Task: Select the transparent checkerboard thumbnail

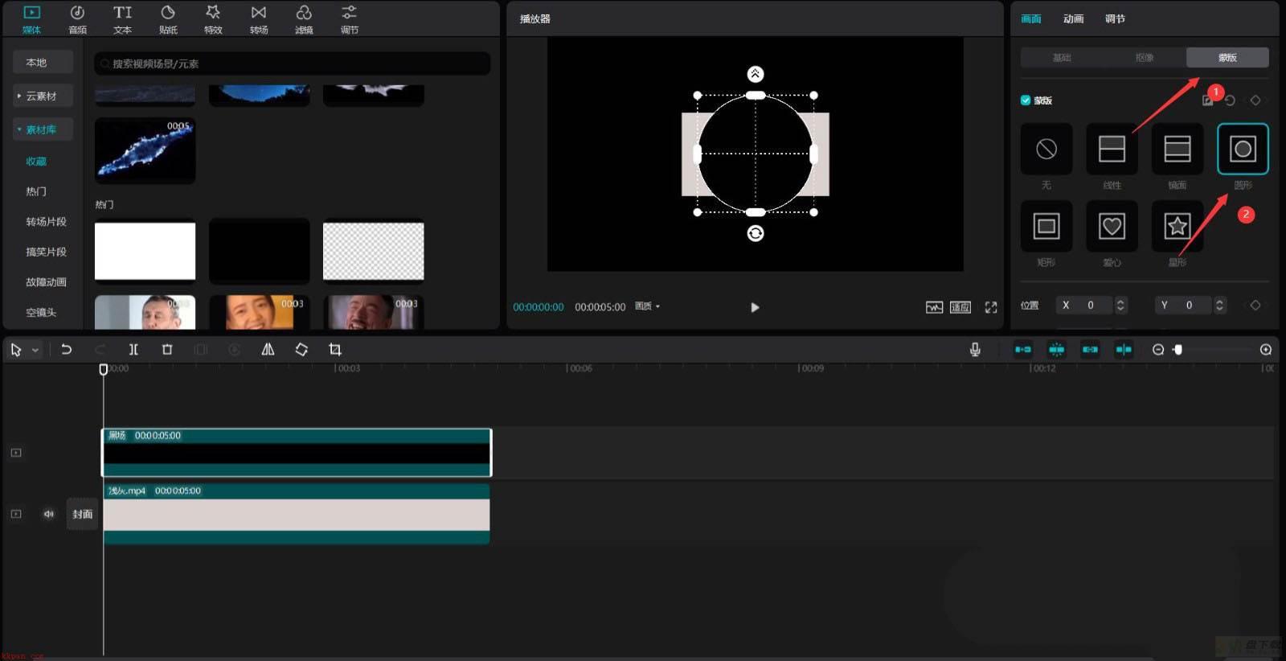Action: (373, 252)
